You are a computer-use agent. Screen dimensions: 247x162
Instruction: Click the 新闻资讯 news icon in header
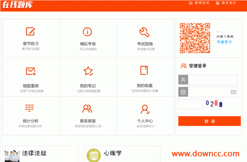[x=191, y=3]
